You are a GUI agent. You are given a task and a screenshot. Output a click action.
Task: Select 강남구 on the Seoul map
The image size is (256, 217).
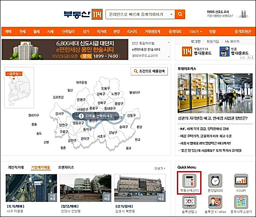point(113,132)
